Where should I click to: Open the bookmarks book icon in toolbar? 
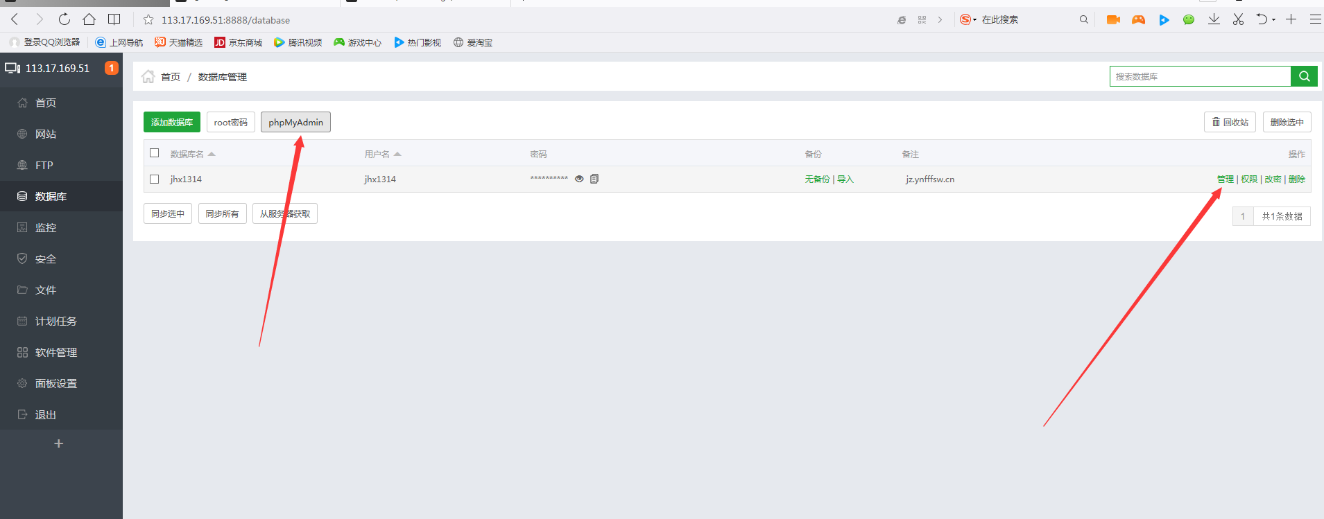[x=114, y=19]
